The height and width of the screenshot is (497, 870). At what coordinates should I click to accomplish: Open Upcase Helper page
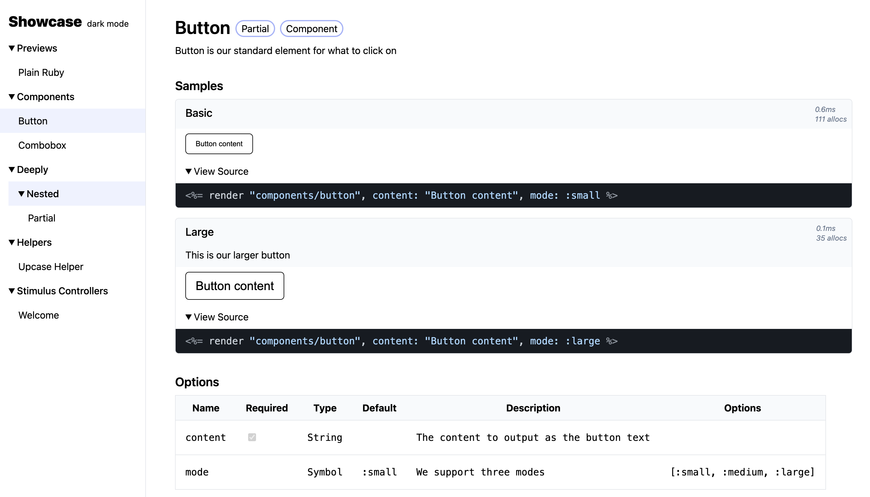pyautogui.click(x=50, y=267)
